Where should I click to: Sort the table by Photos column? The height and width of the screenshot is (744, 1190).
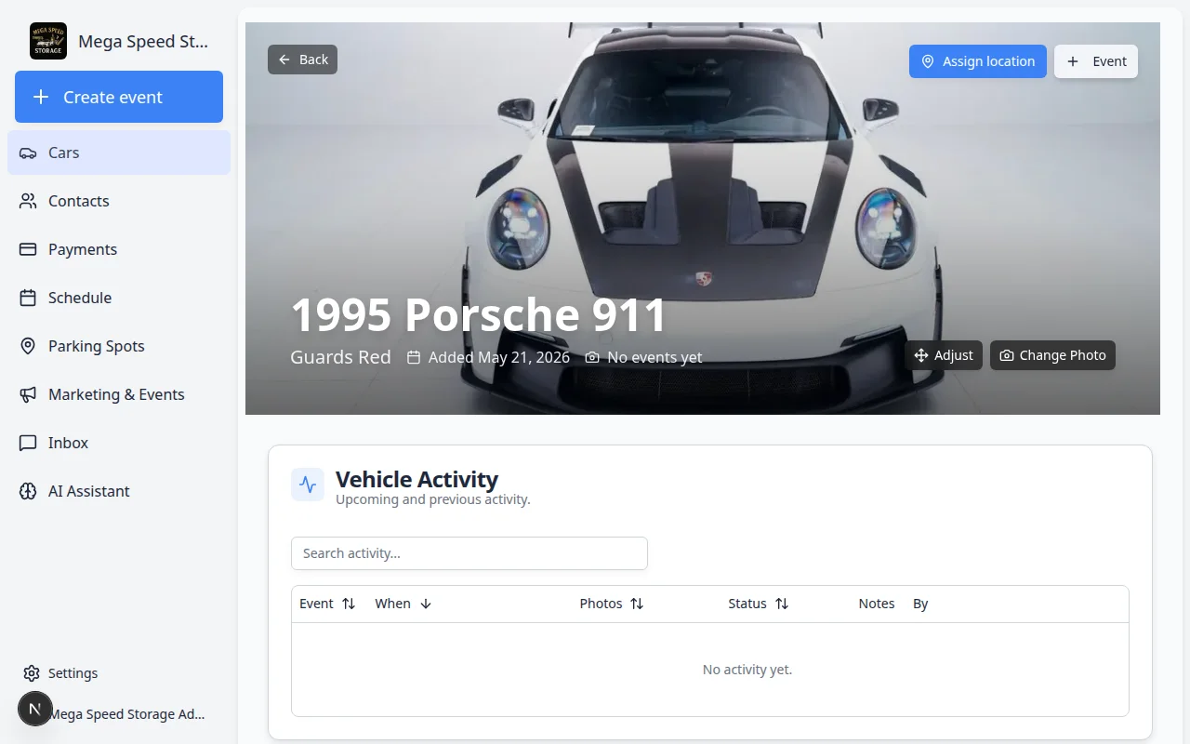[612, 604]
